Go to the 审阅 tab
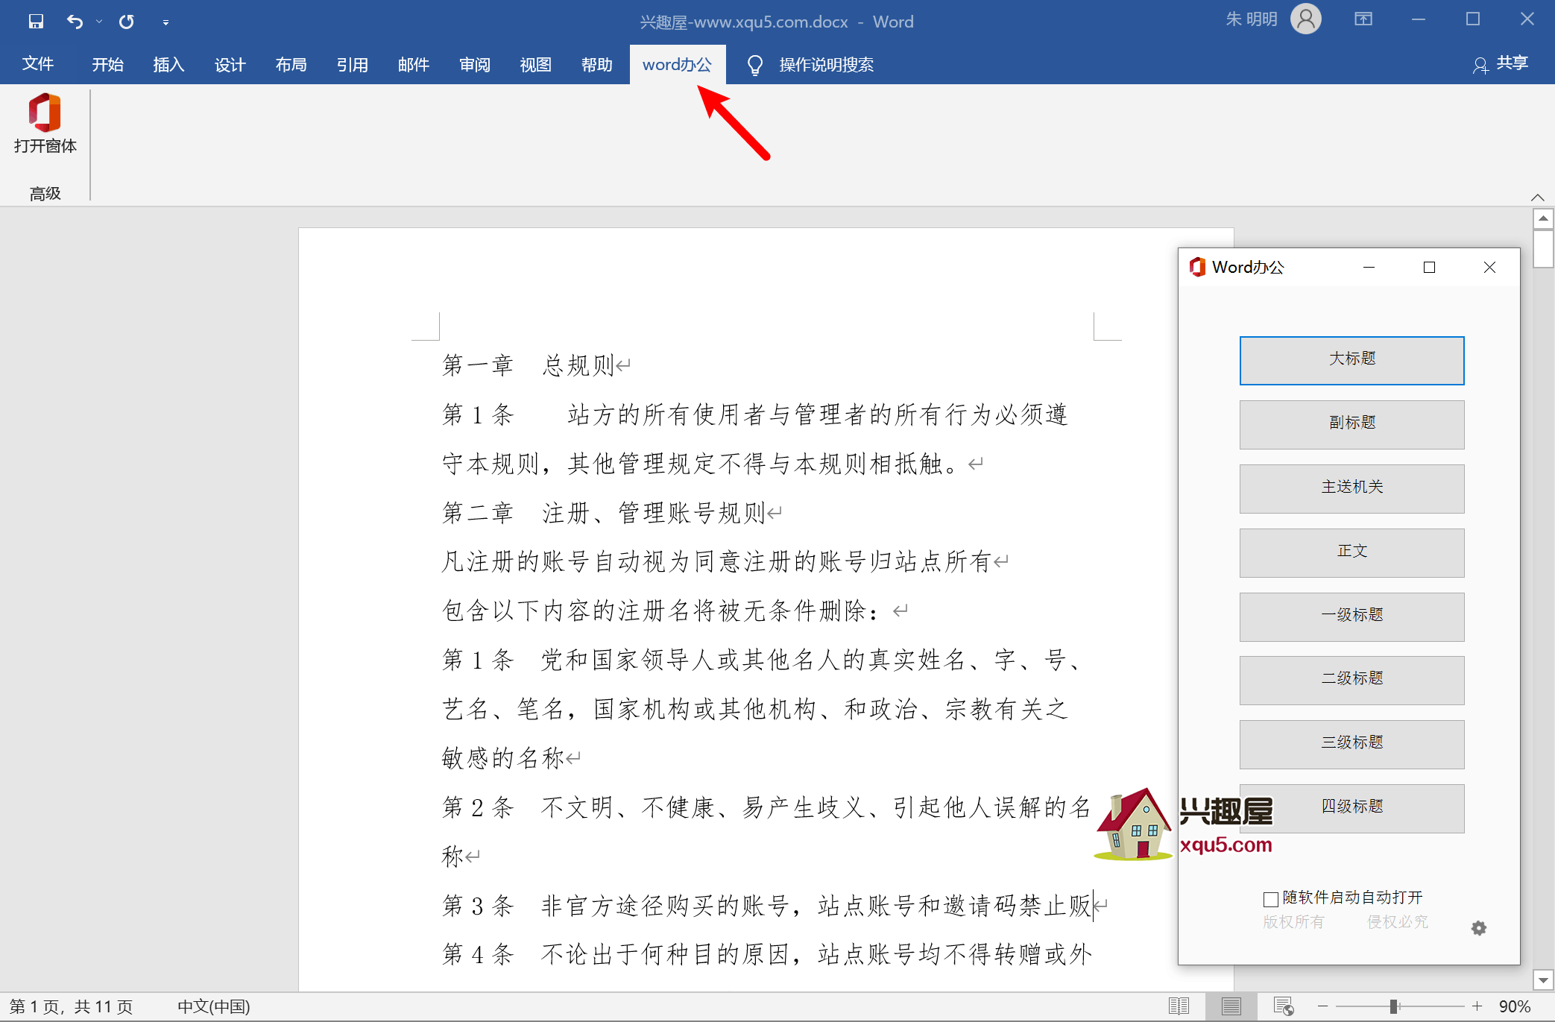The image size is (1555, 1022). pos(474,65)
